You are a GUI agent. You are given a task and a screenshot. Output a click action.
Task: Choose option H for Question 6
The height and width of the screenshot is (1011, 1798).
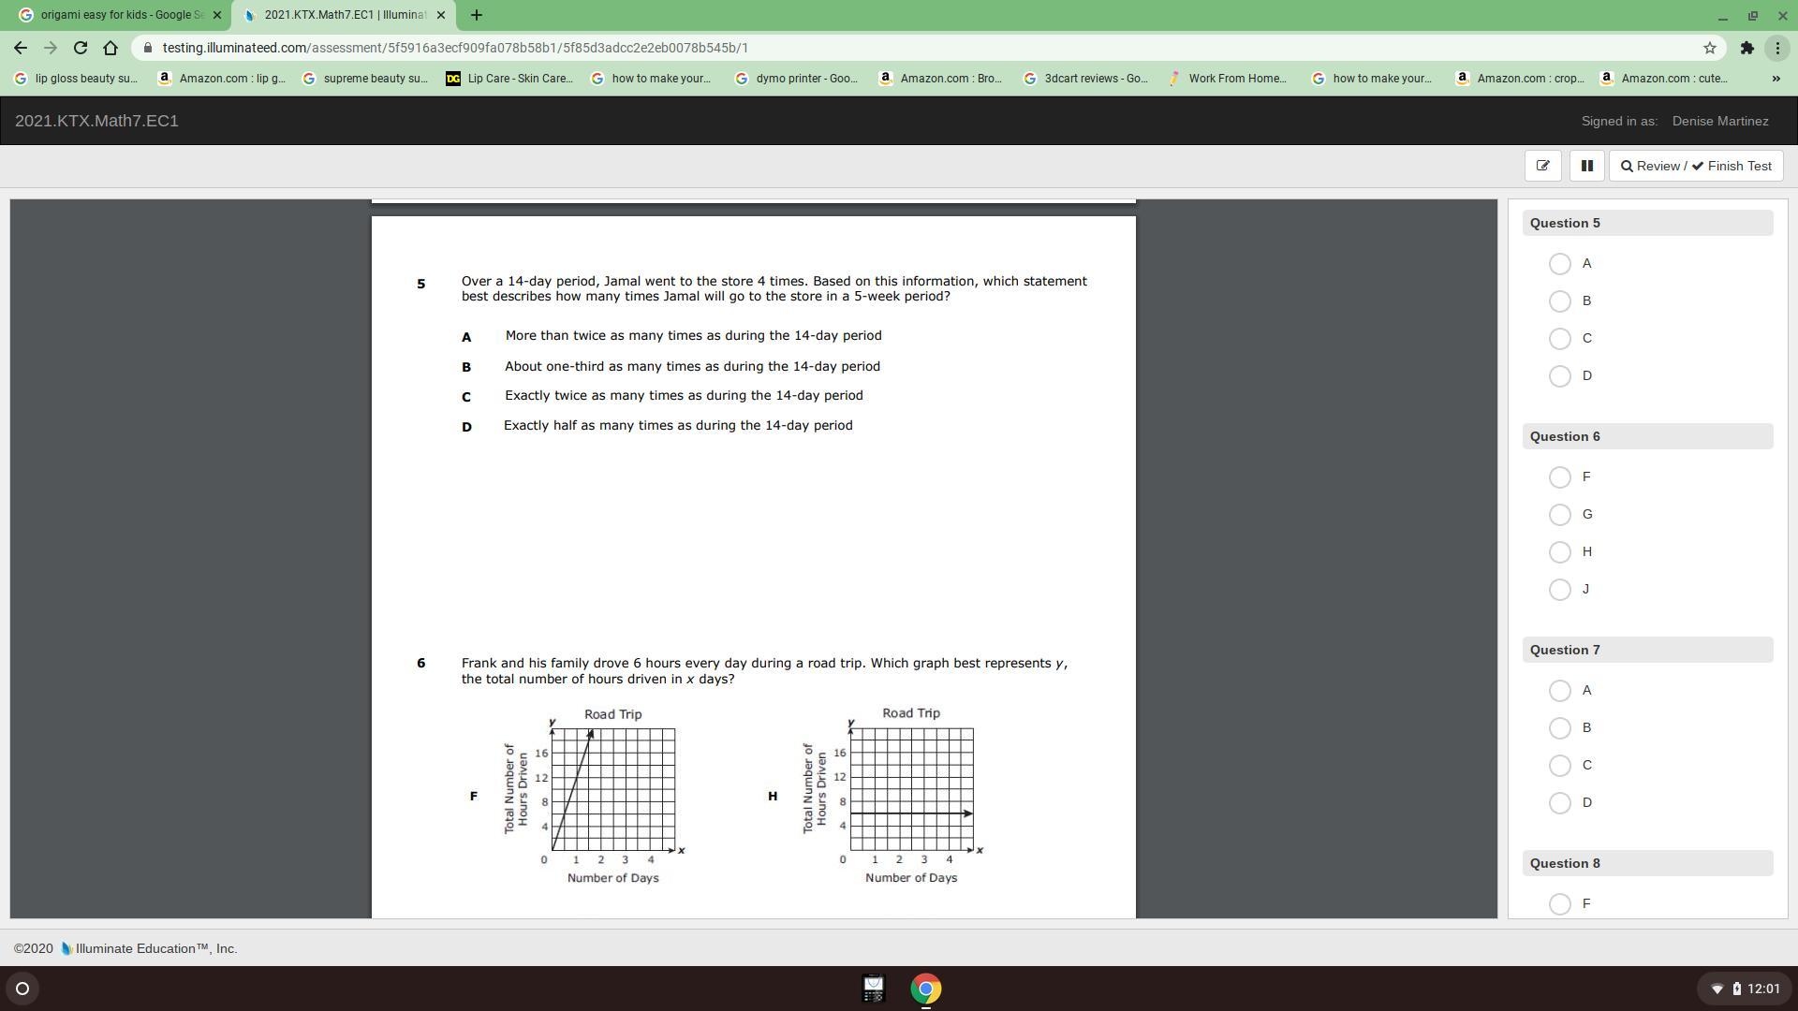[x=1559, y=552]
